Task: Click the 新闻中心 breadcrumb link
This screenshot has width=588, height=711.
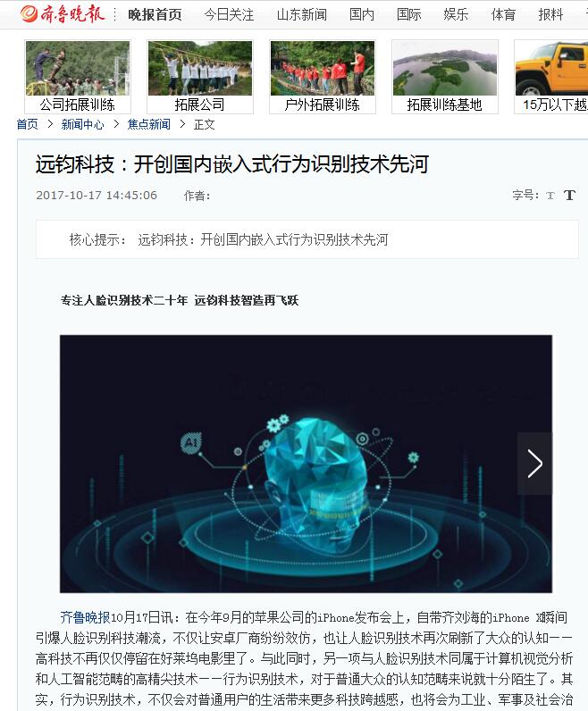Action: click(x=82, y=124)
